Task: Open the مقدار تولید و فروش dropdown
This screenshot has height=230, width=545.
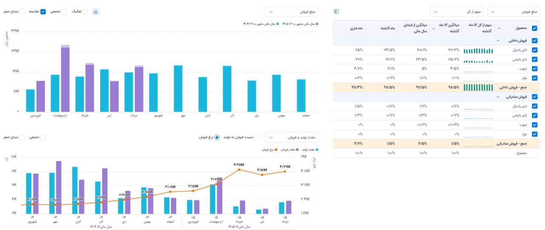Action: [292, 137]
